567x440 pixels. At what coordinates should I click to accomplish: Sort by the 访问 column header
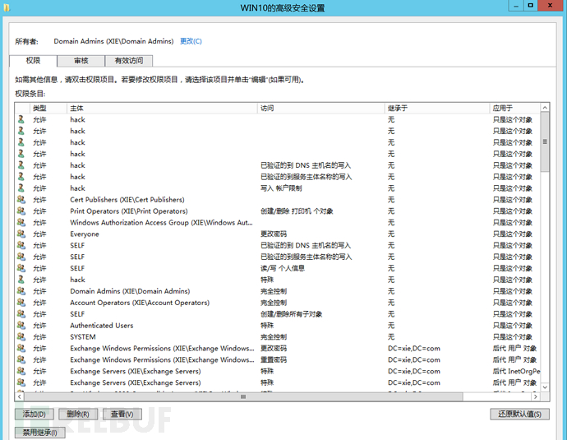tap(320, 109)
